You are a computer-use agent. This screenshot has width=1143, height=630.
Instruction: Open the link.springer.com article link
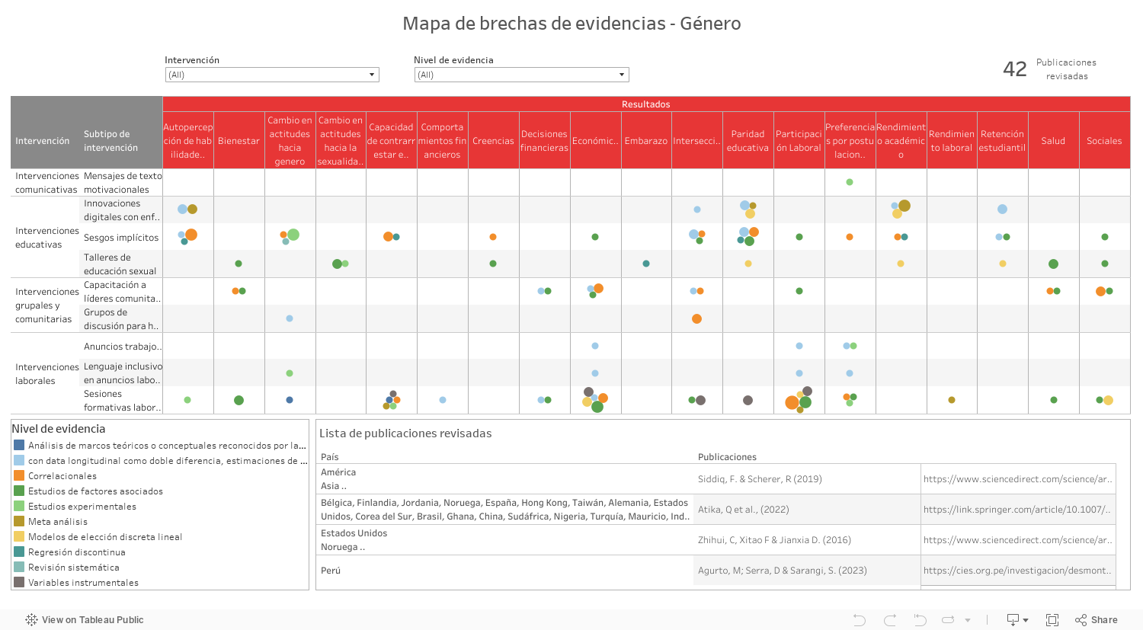(x=1017, y=510)
